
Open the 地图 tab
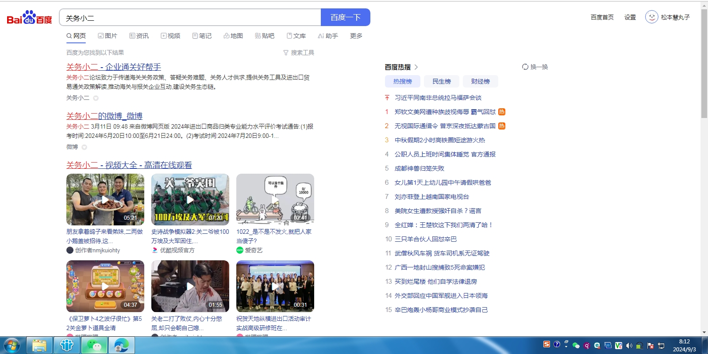(233, 36)
